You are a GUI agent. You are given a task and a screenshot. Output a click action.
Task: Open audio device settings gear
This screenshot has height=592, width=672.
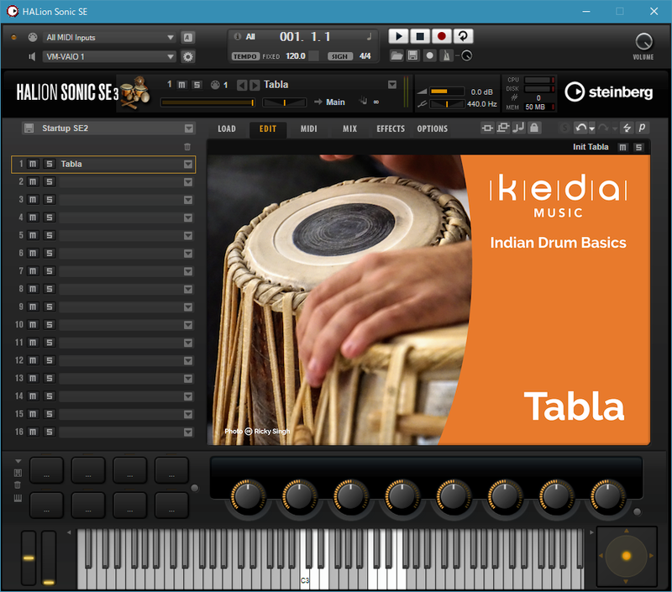click(187, 56)
